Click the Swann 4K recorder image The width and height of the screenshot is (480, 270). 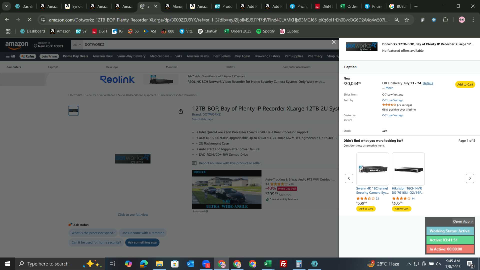point(372,169)
